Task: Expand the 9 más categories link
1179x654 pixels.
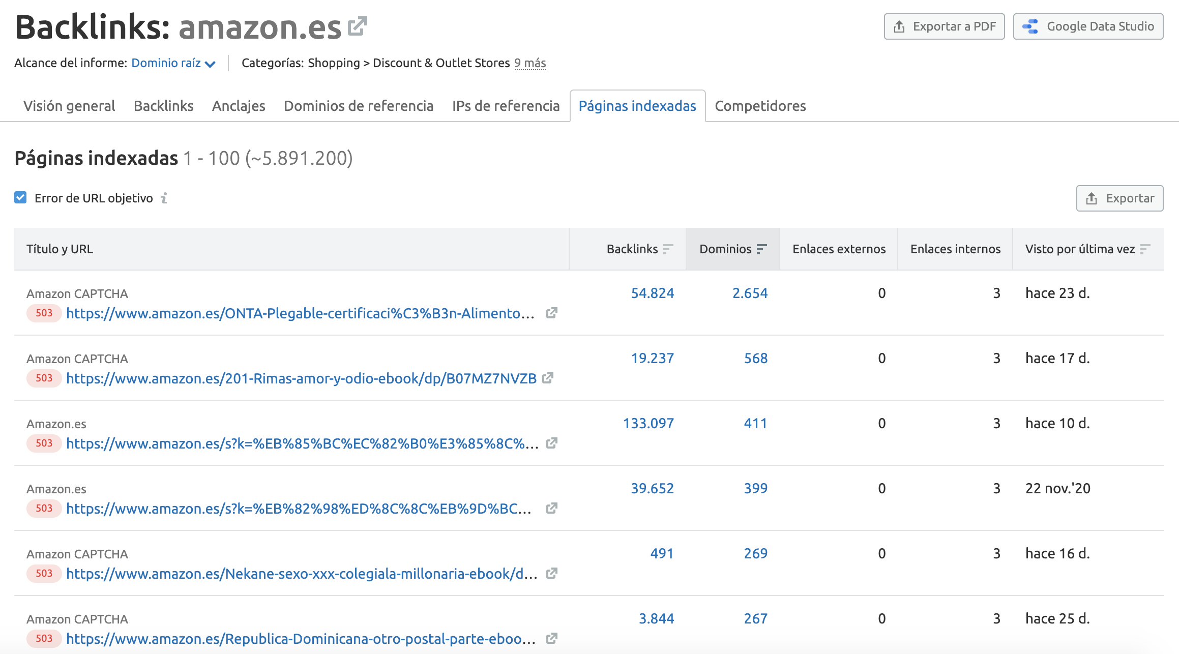Action: (x=530, y=63)
